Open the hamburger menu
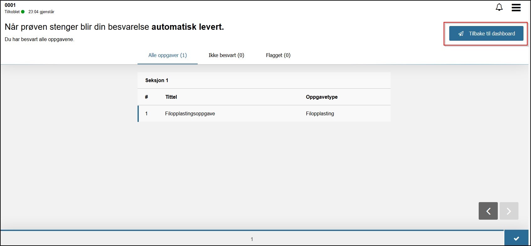The height and width of the screenshot is (246, 531). [516, 8]
